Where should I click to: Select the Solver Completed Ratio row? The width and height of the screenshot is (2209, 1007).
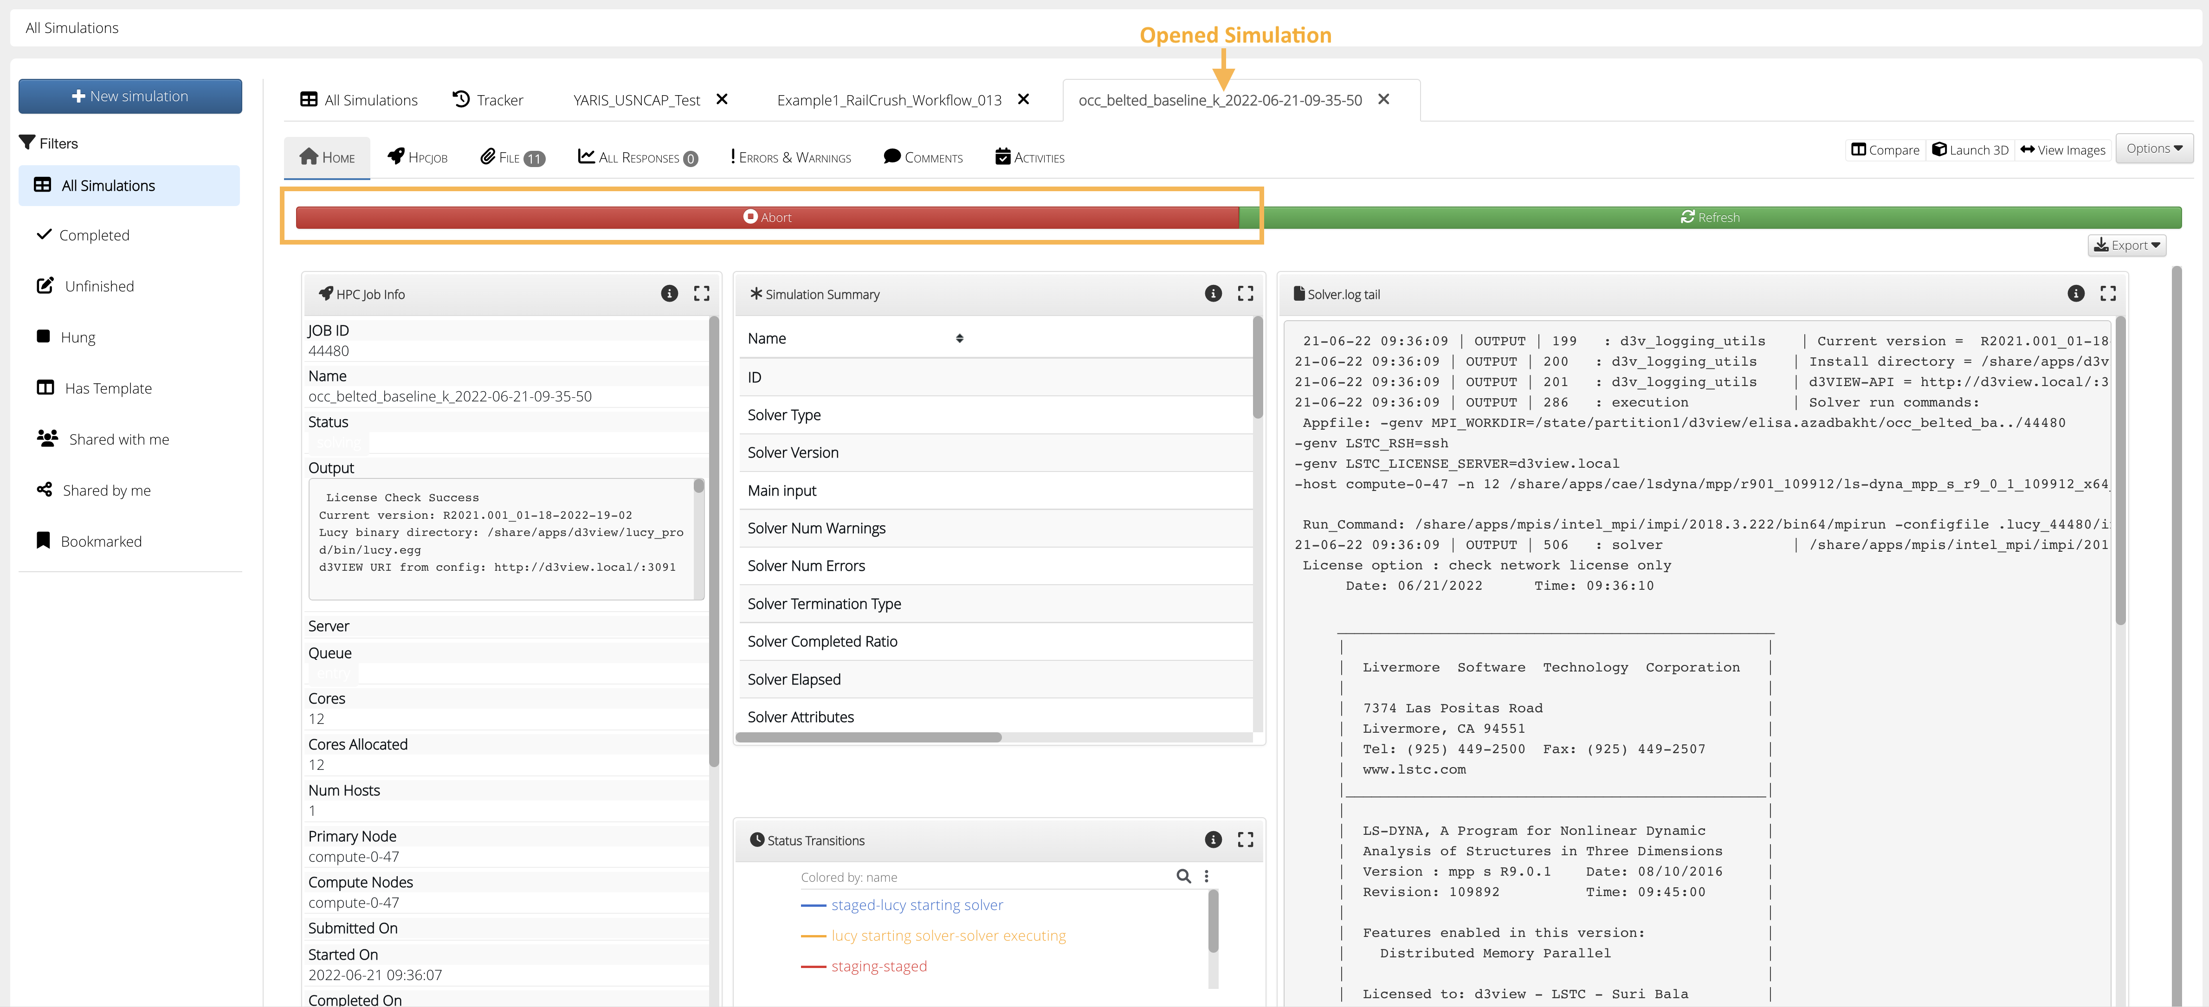click(995, 642)
